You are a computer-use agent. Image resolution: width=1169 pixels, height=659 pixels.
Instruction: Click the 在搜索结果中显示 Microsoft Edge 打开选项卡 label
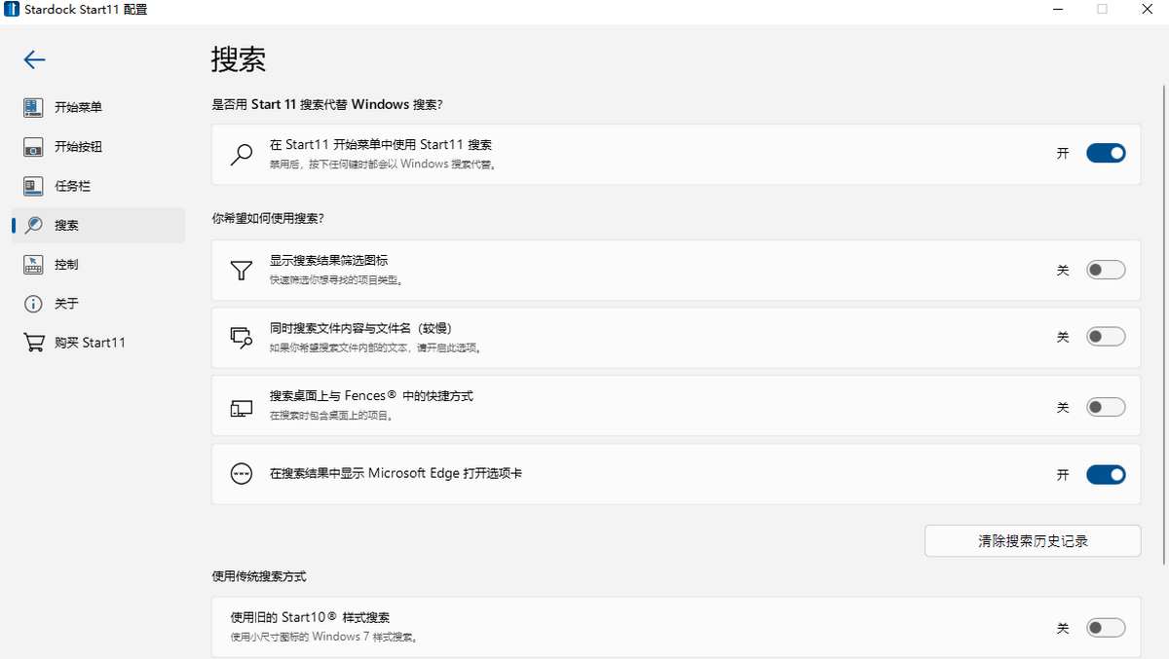tap(396, 474)
